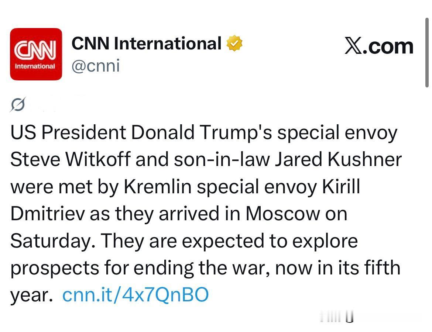
Task: Click the word 'Kremlin' in the post
Action: pyautogui.click(x=158, y=186)
